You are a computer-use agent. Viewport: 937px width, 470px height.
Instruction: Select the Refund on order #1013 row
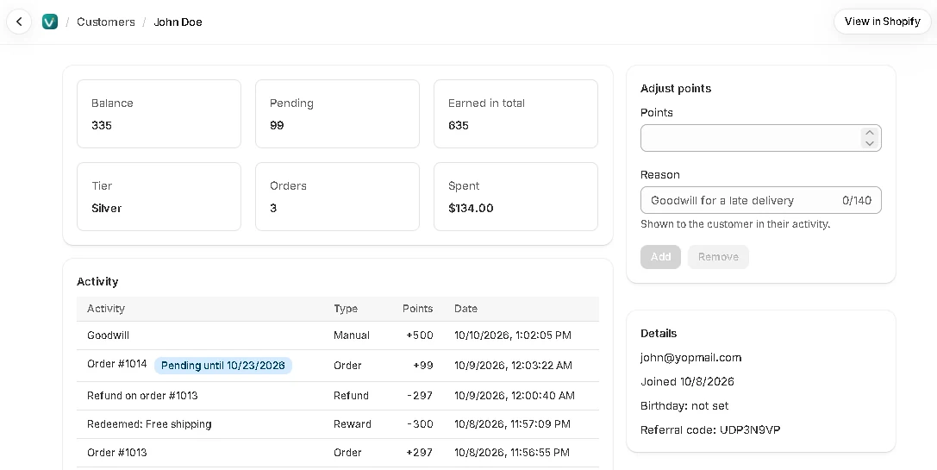tap(338, 396)
